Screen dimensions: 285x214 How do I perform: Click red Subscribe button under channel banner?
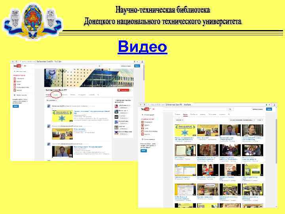tap(123, 90)
